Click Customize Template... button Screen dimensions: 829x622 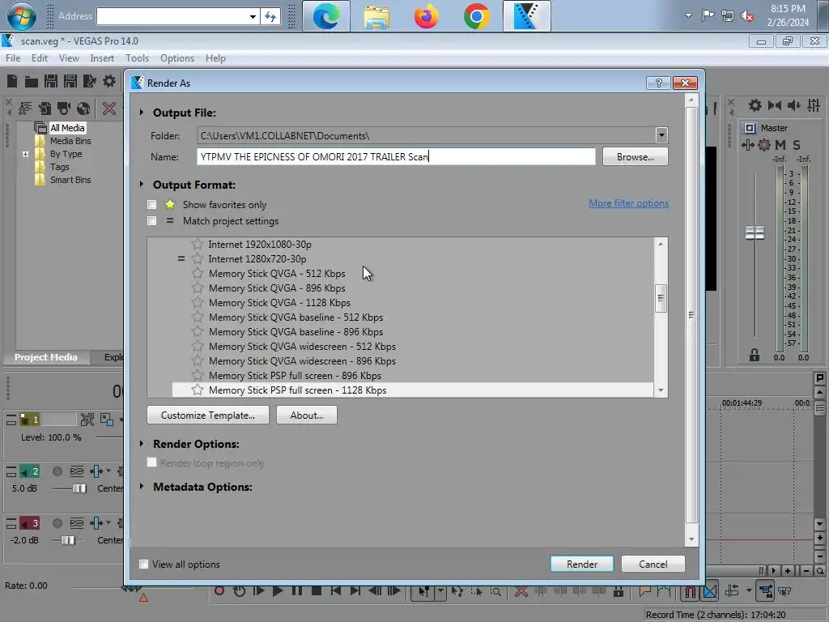point(208,415)
